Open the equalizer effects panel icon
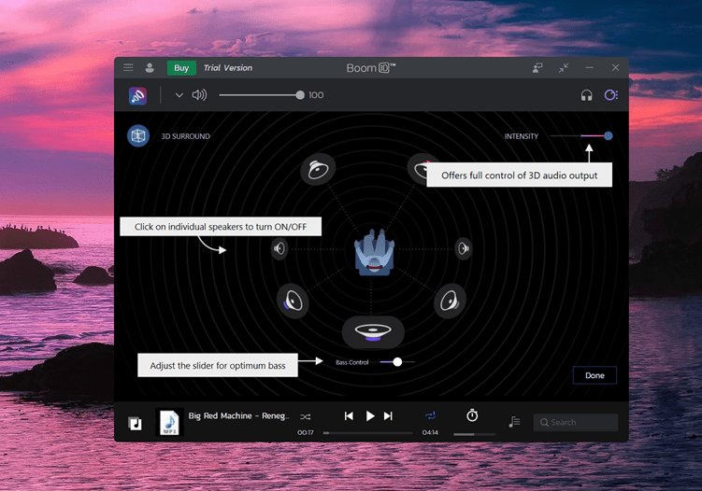 [611, 95]
